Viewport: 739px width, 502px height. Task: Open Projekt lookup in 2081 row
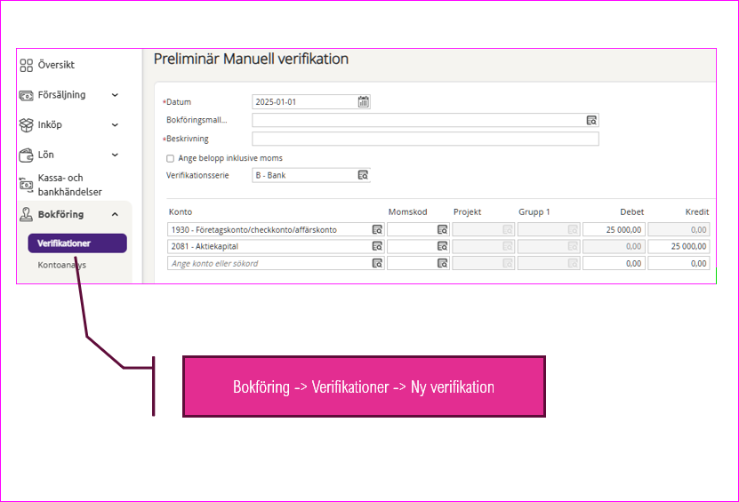coord(508,246)
